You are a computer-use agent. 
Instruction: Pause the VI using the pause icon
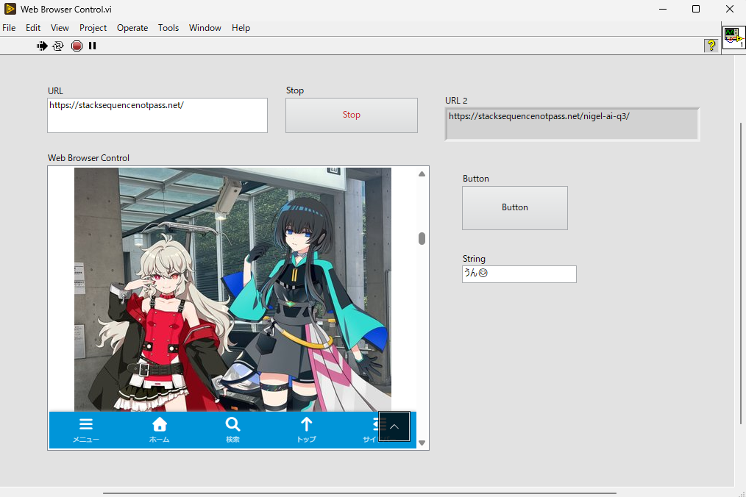(x=92, y=46)
